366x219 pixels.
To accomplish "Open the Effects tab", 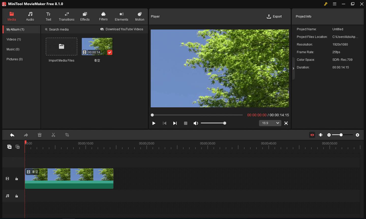I will point(85,17).
